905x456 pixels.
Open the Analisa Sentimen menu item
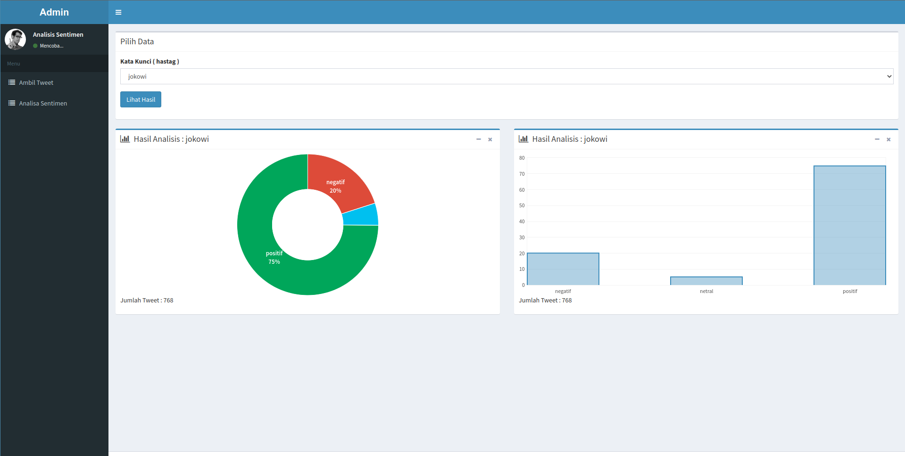(54, 103)
